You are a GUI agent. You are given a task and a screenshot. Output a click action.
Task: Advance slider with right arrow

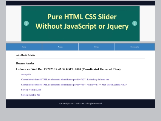pos(134,23)
